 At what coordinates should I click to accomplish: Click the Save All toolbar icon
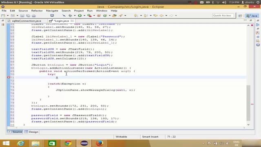(x=28, y=16)
